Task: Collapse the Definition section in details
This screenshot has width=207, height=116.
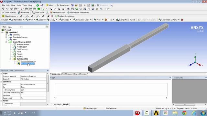Action: [x=1, y=82]
